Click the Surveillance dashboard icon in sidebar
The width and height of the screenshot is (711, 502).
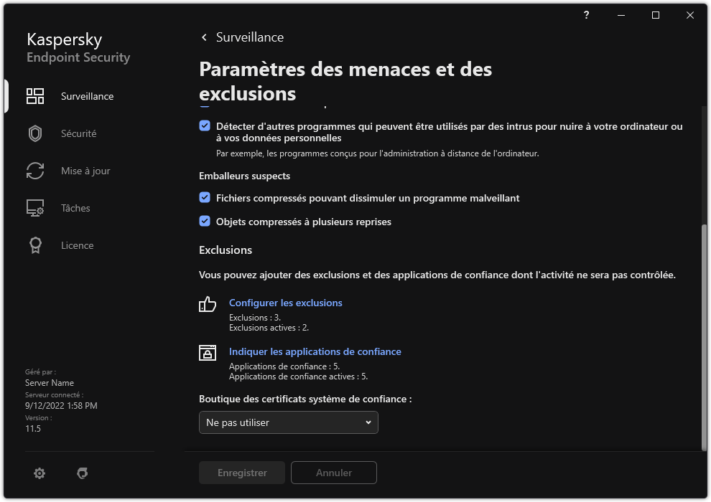35,96
